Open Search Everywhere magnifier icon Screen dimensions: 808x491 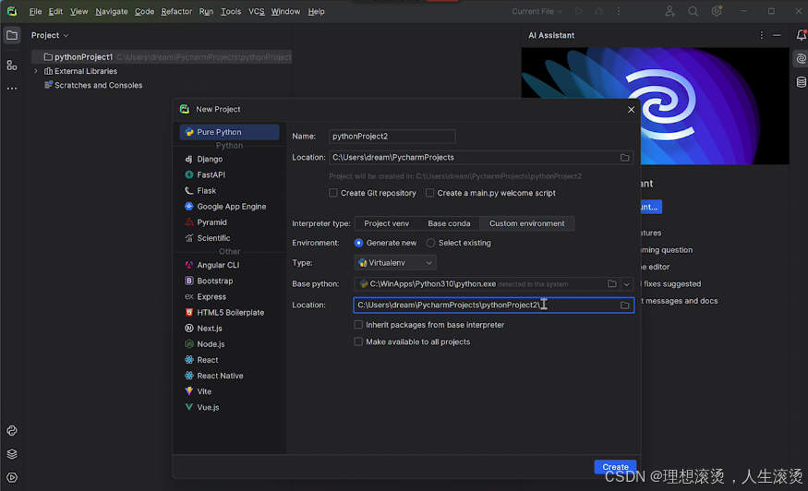coord(693,11)
